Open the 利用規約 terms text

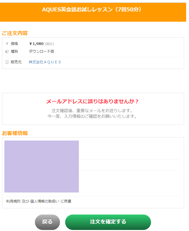click(13, 201)
